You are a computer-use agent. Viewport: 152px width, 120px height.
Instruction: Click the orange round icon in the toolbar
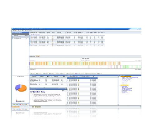pyautogui.click(x=16, y=31)
